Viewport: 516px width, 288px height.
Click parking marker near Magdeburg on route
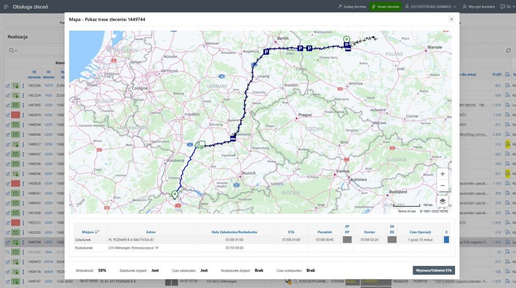(266, 52)
